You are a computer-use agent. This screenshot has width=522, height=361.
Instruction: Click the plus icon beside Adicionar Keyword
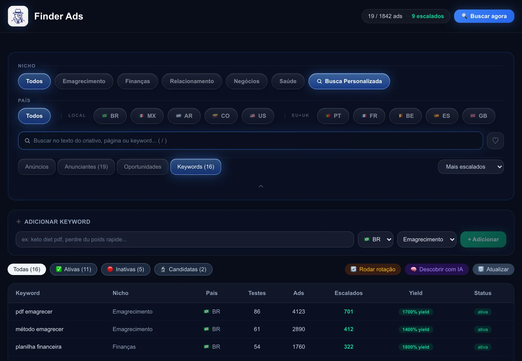[x=19, y=222]
